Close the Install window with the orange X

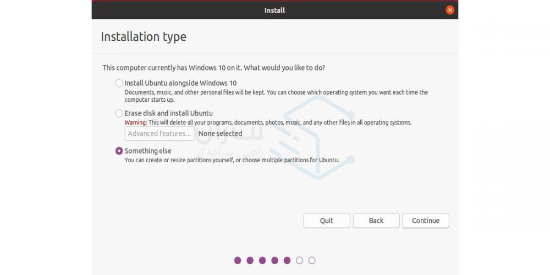[450, 10]
